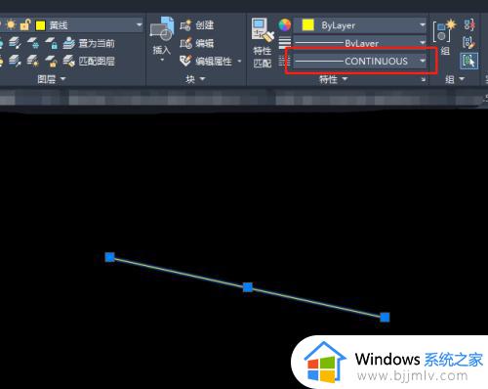Open the ByLayer color dropdown
Screen dimensions: 488x389
click(360, 25)
